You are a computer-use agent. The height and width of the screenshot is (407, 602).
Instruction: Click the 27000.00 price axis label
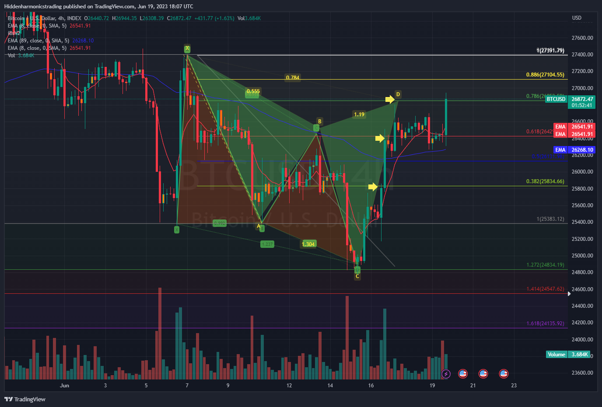click(x=582, y=88)
